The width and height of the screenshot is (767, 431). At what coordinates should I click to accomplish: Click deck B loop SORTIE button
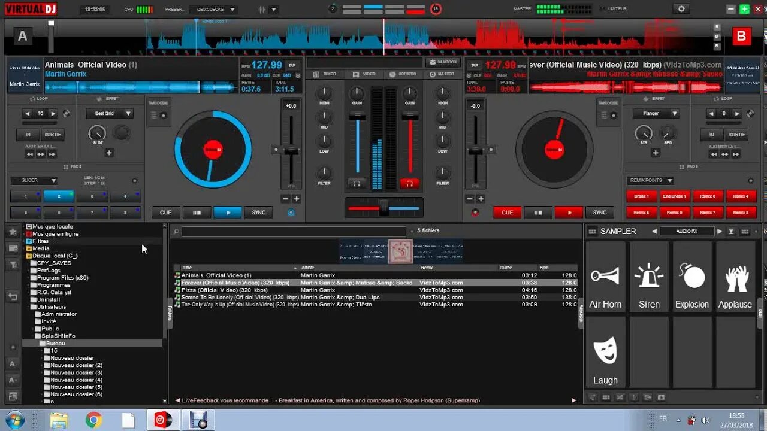click(x=737, y=135)
